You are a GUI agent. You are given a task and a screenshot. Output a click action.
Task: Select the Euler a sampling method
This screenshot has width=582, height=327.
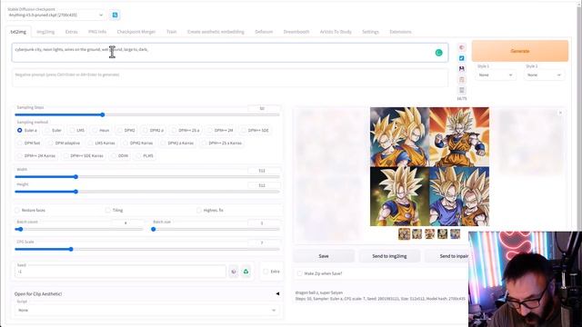[x=26, y=131]
